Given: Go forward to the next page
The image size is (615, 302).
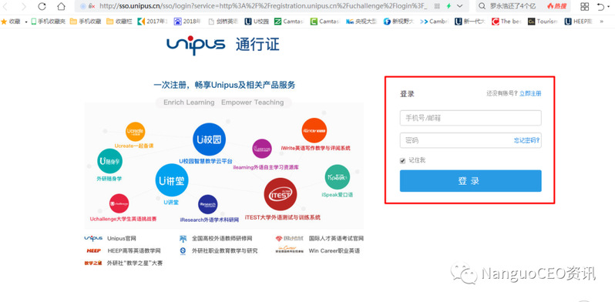Looking at the screenshot, I should [24, 6].
